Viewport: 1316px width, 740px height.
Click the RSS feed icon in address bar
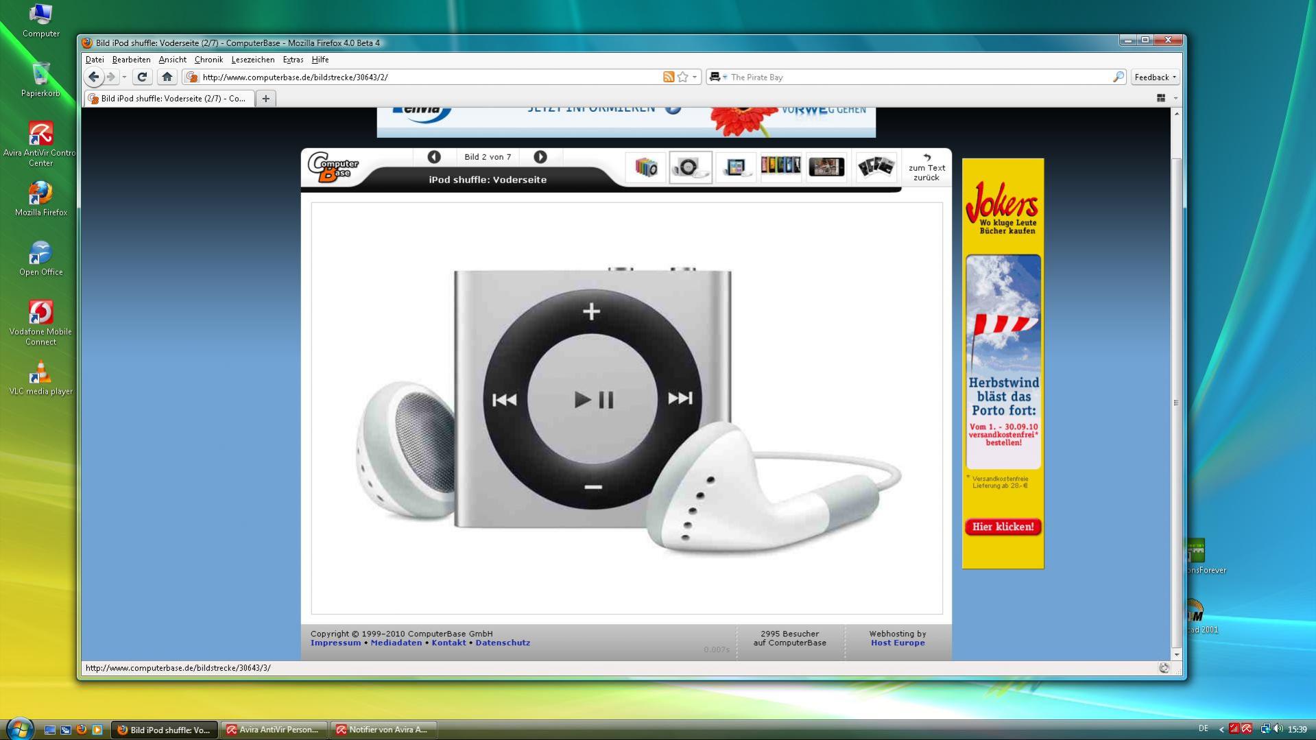[x=669, y=77]
